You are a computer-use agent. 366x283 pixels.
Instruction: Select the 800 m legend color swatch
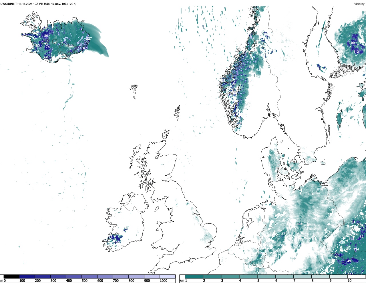(x=136, y=276)
